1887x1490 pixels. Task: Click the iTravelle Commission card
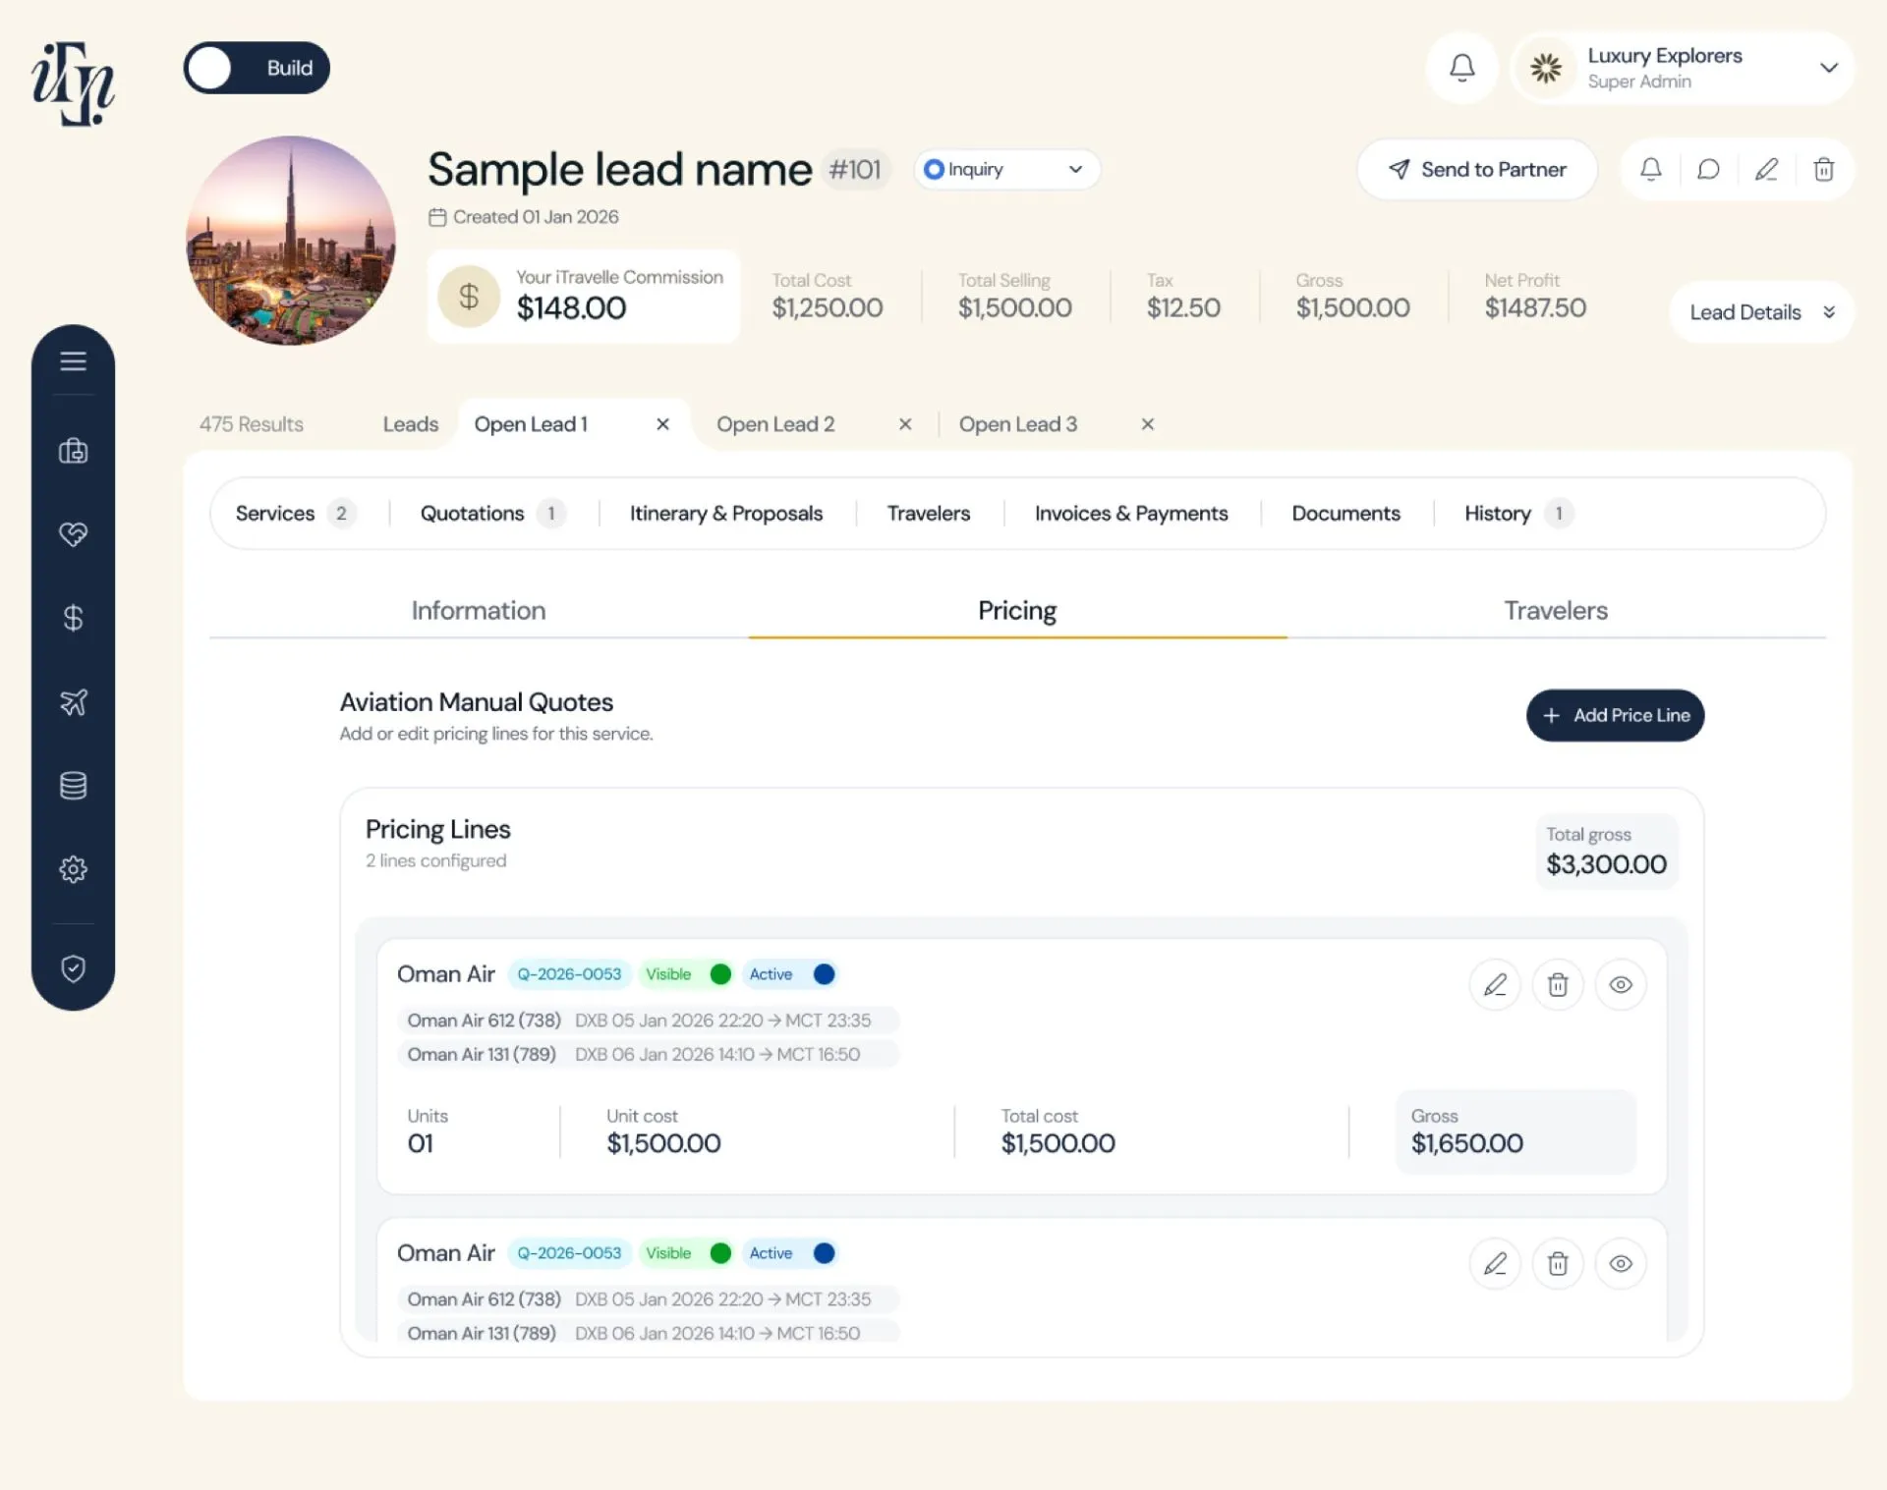click(x=584, y=296)
